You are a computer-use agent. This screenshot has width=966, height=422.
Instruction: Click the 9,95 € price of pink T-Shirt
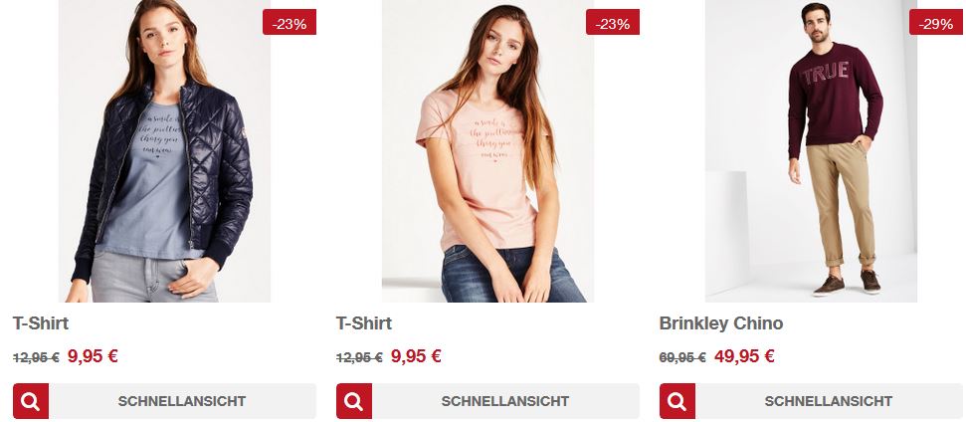[416, 356]
